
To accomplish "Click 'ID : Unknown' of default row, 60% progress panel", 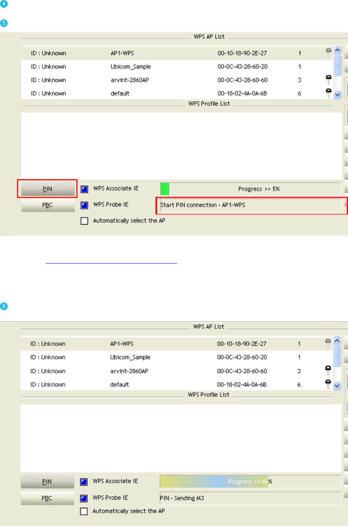I will (x=48, y=385).
